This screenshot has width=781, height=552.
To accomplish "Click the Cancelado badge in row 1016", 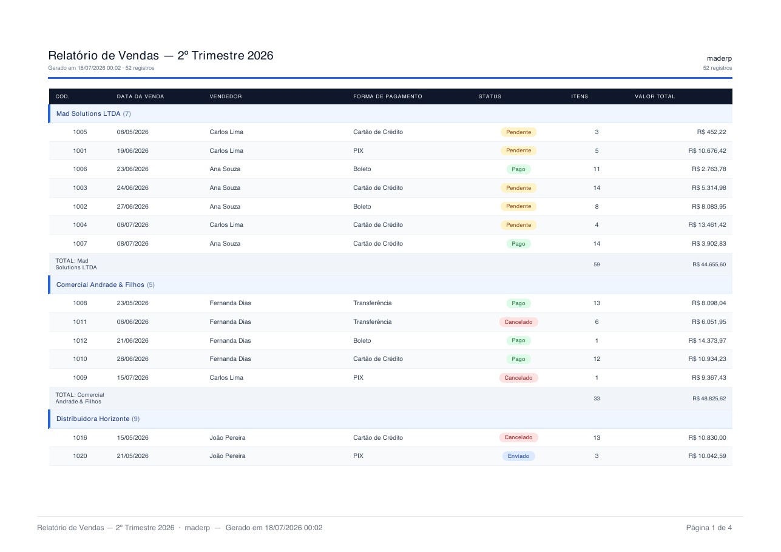I will 518,437.
